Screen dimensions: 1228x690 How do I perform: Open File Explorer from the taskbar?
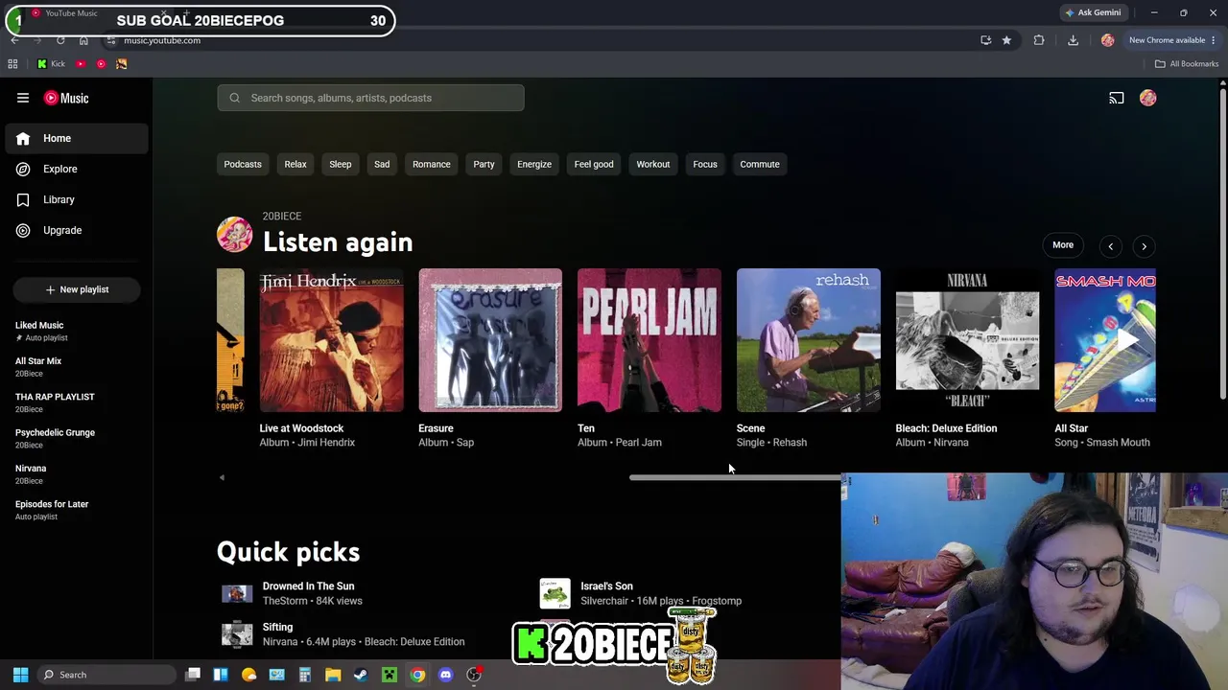coord(333,675)
